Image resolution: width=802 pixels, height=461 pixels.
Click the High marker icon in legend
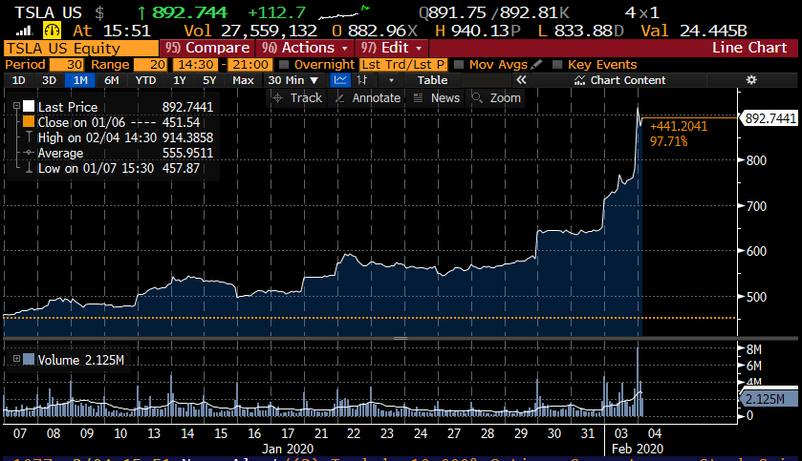click(29, 137)
